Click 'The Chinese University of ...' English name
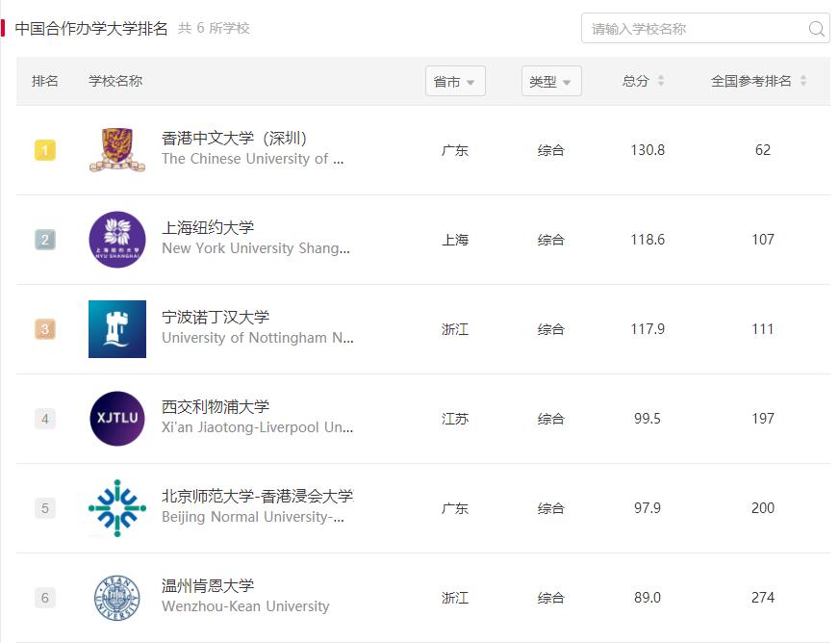Viewport: 839px width, 643px height. point(252,159)
